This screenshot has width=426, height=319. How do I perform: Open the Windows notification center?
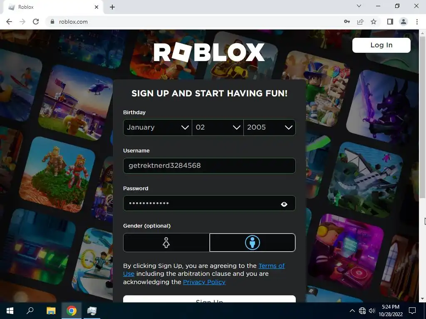pyautogui.click(x=412, y=311)
